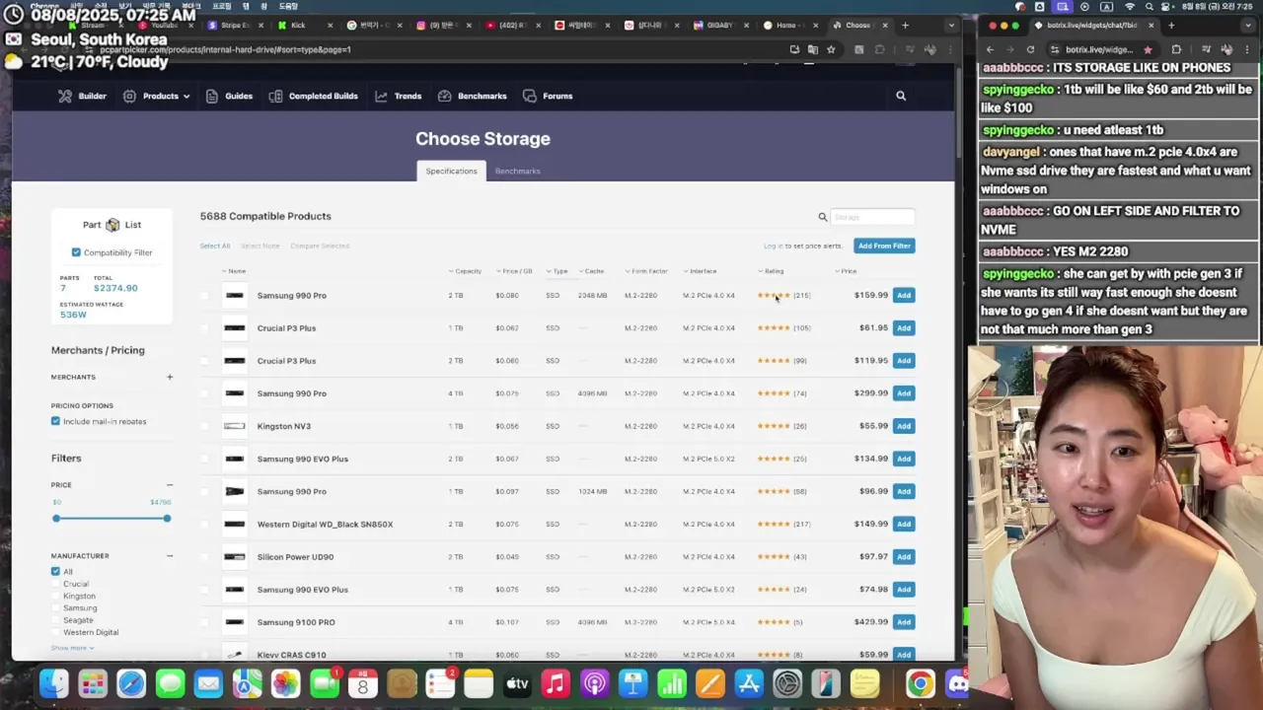Viewport: 1263px width, 710px height.
Task: Click the Wi-Fi icon in menu bar
Action: (1130, 7)
